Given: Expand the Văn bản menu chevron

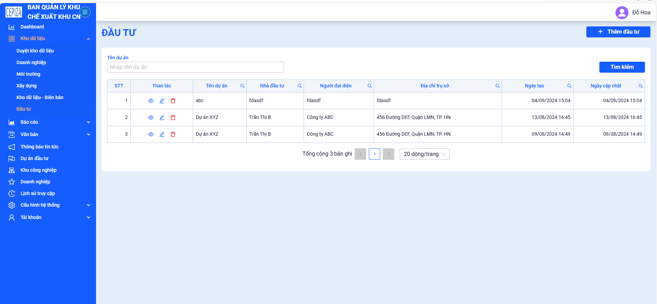Looking at the screenshot, I should [x=89, y=135].
